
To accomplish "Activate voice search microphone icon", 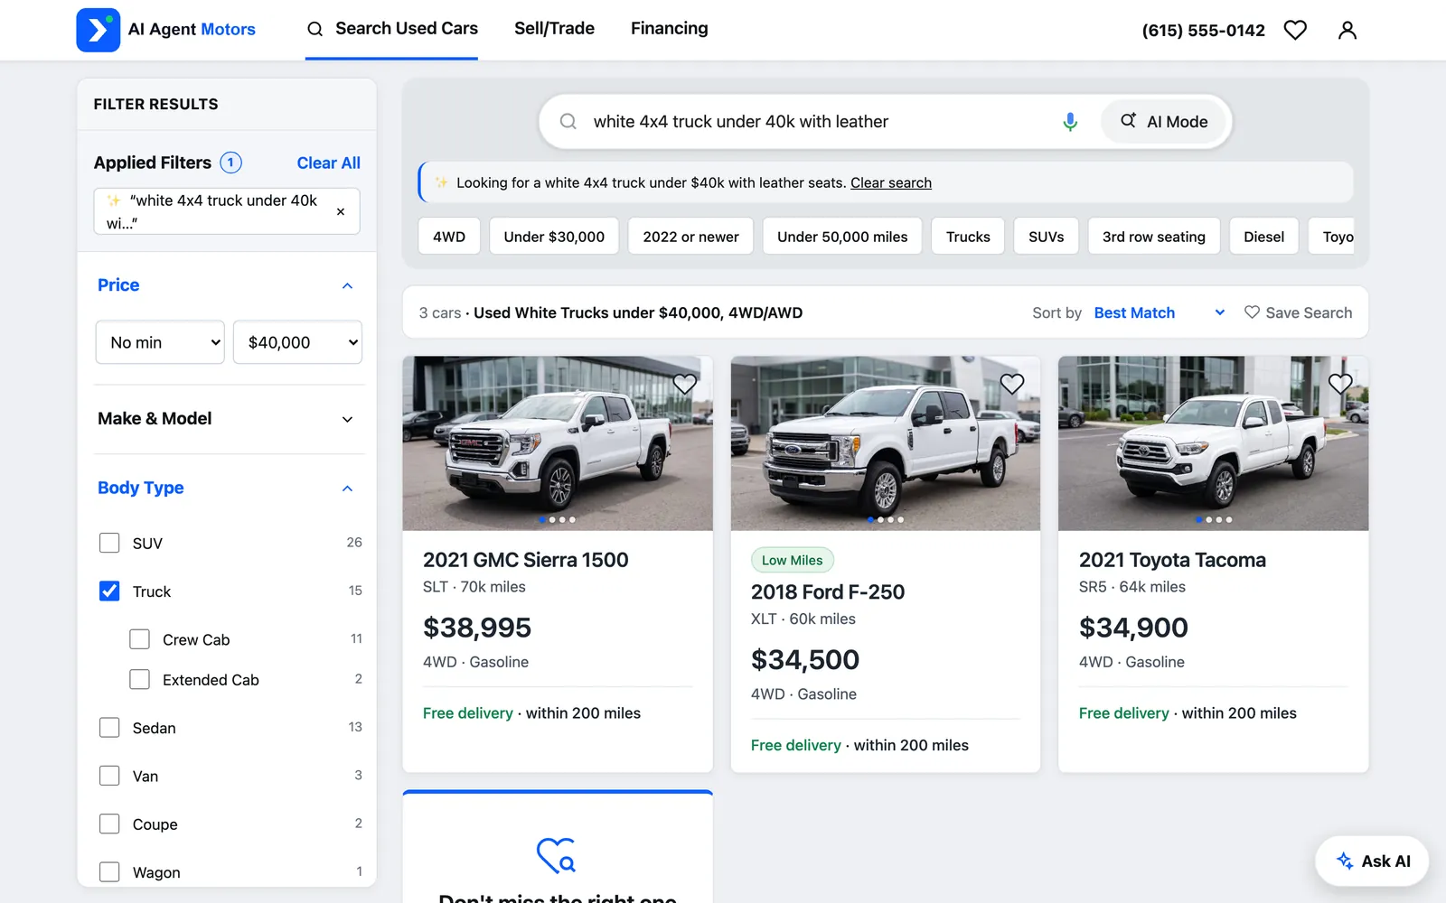I will (x=1070, y=121).
